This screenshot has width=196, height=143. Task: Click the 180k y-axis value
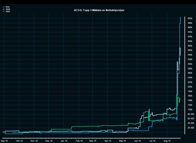pyautogui.click(x=190, y=91)
